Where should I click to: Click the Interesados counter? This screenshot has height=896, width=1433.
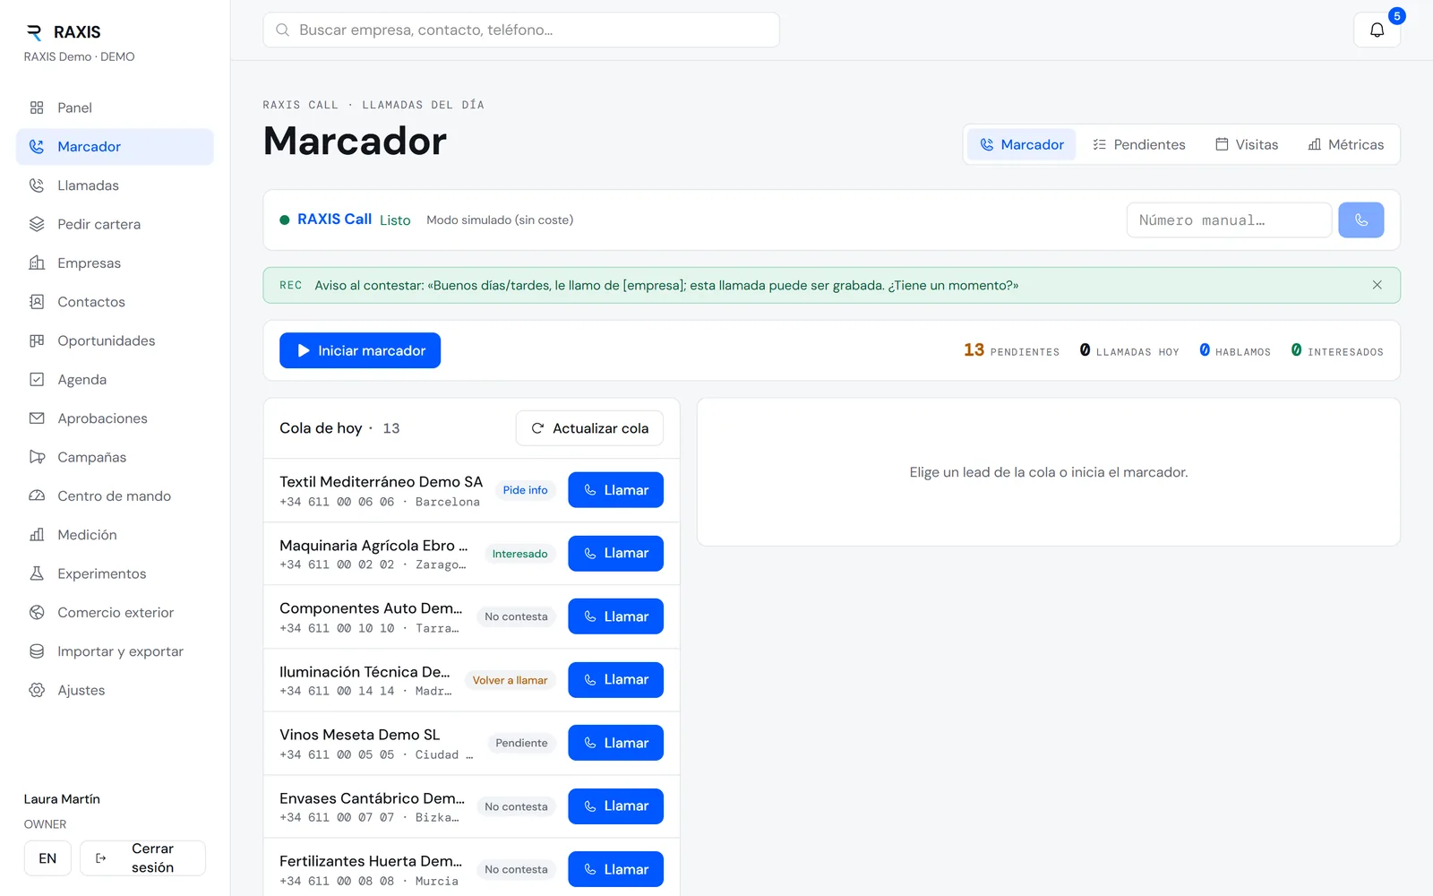pyautogui.click(x=1336, y=350)
